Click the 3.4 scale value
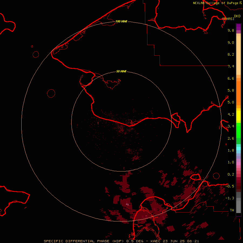 point(231,126)
